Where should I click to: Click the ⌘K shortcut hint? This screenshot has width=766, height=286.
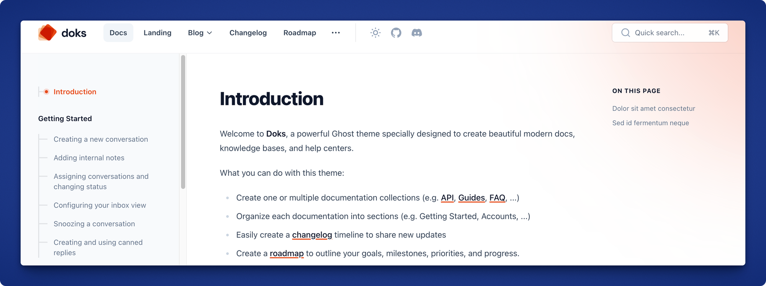[714, 33]
